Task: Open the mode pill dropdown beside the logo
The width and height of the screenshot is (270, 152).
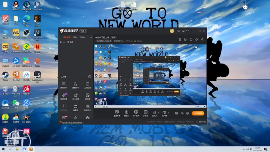Action: 83,31
